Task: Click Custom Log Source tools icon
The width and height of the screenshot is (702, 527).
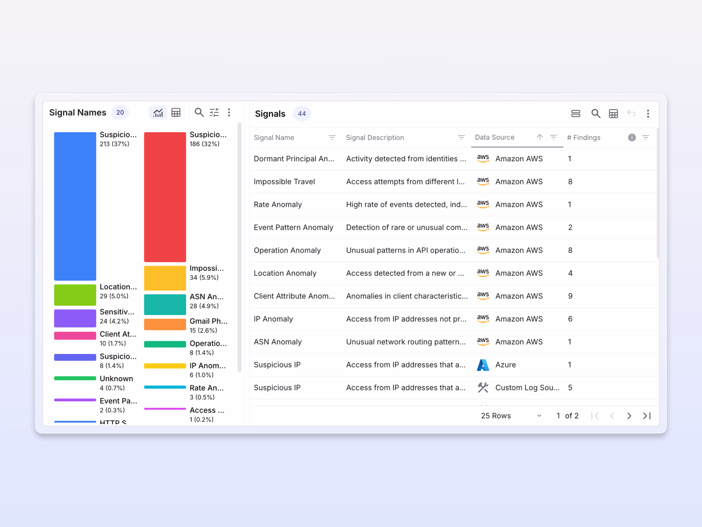Action: point(483,388)
